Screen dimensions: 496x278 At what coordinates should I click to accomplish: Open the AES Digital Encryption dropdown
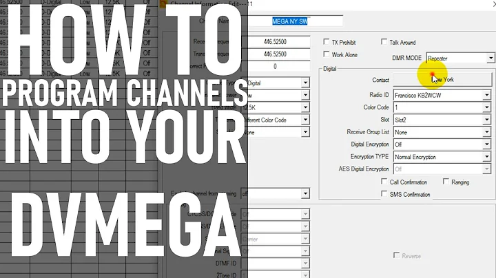click(442, 169)
